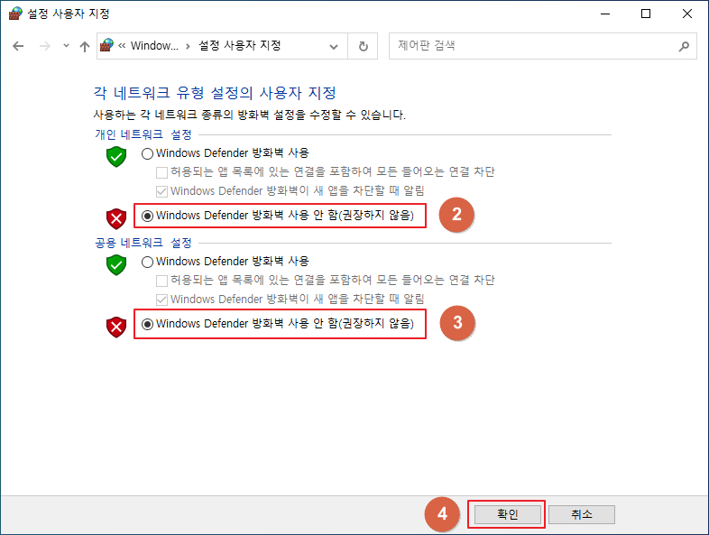Select turn off firewall for private network
The width and height of the screenshot is (709, 535).
tap(147, 217)
